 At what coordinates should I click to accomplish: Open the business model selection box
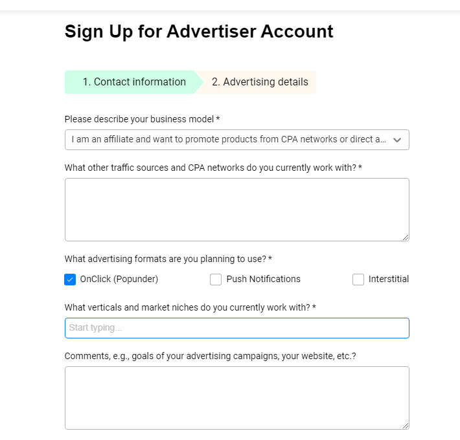coord(230,140)
